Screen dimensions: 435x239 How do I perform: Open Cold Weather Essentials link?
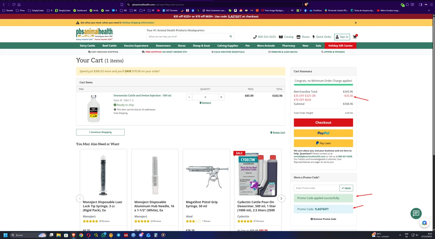[x=228, y=52]
